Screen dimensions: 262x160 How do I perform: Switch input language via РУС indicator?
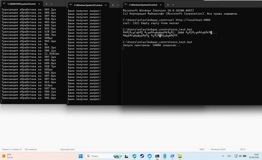pyautogui.click(x=229, y=156)
